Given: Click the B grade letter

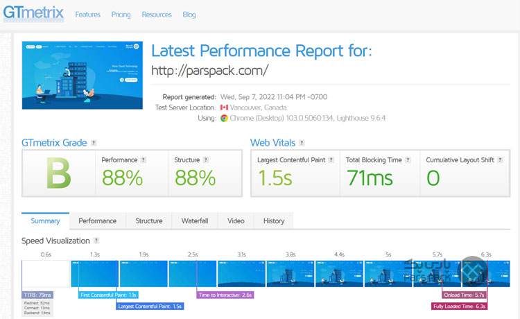Looking at the screenshot, I should coord(58,173).
